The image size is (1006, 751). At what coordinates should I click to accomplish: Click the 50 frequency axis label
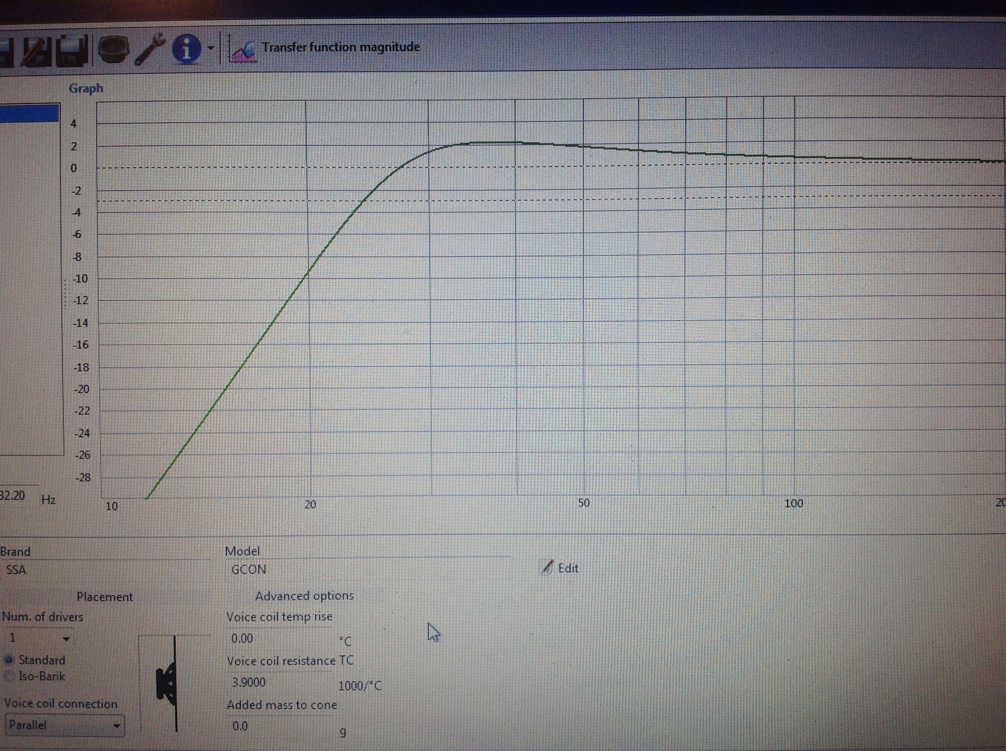coord(584,503)
